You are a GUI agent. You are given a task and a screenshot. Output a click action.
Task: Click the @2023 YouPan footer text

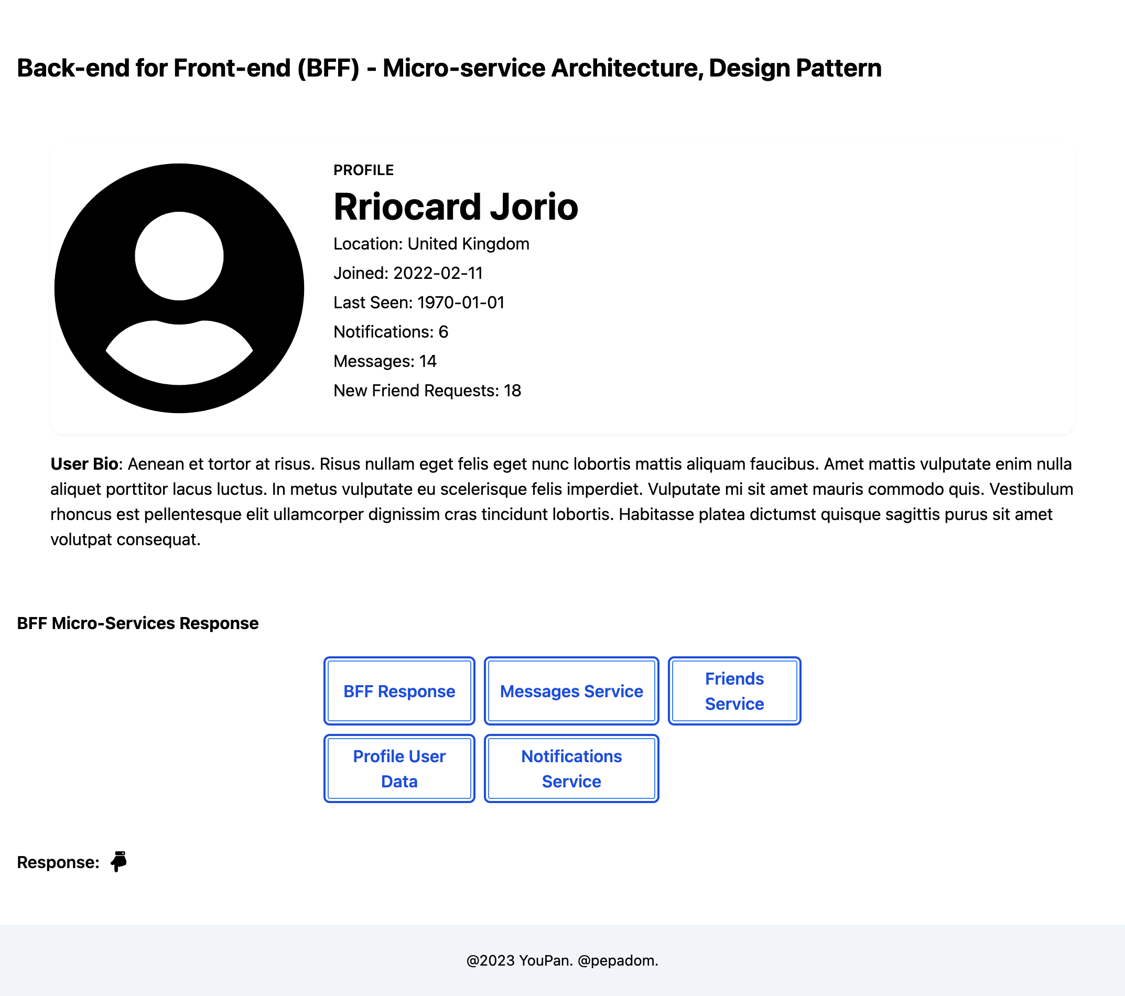coord(562,960)
